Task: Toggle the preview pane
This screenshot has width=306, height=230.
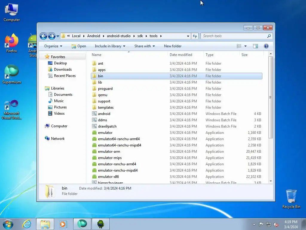Action: coord(255,46)
